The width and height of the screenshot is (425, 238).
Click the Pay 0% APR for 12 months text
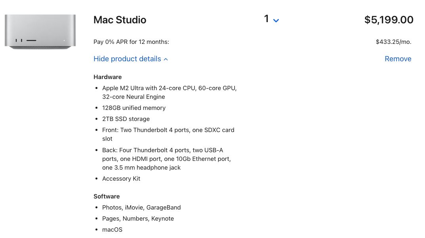point(131,42)
